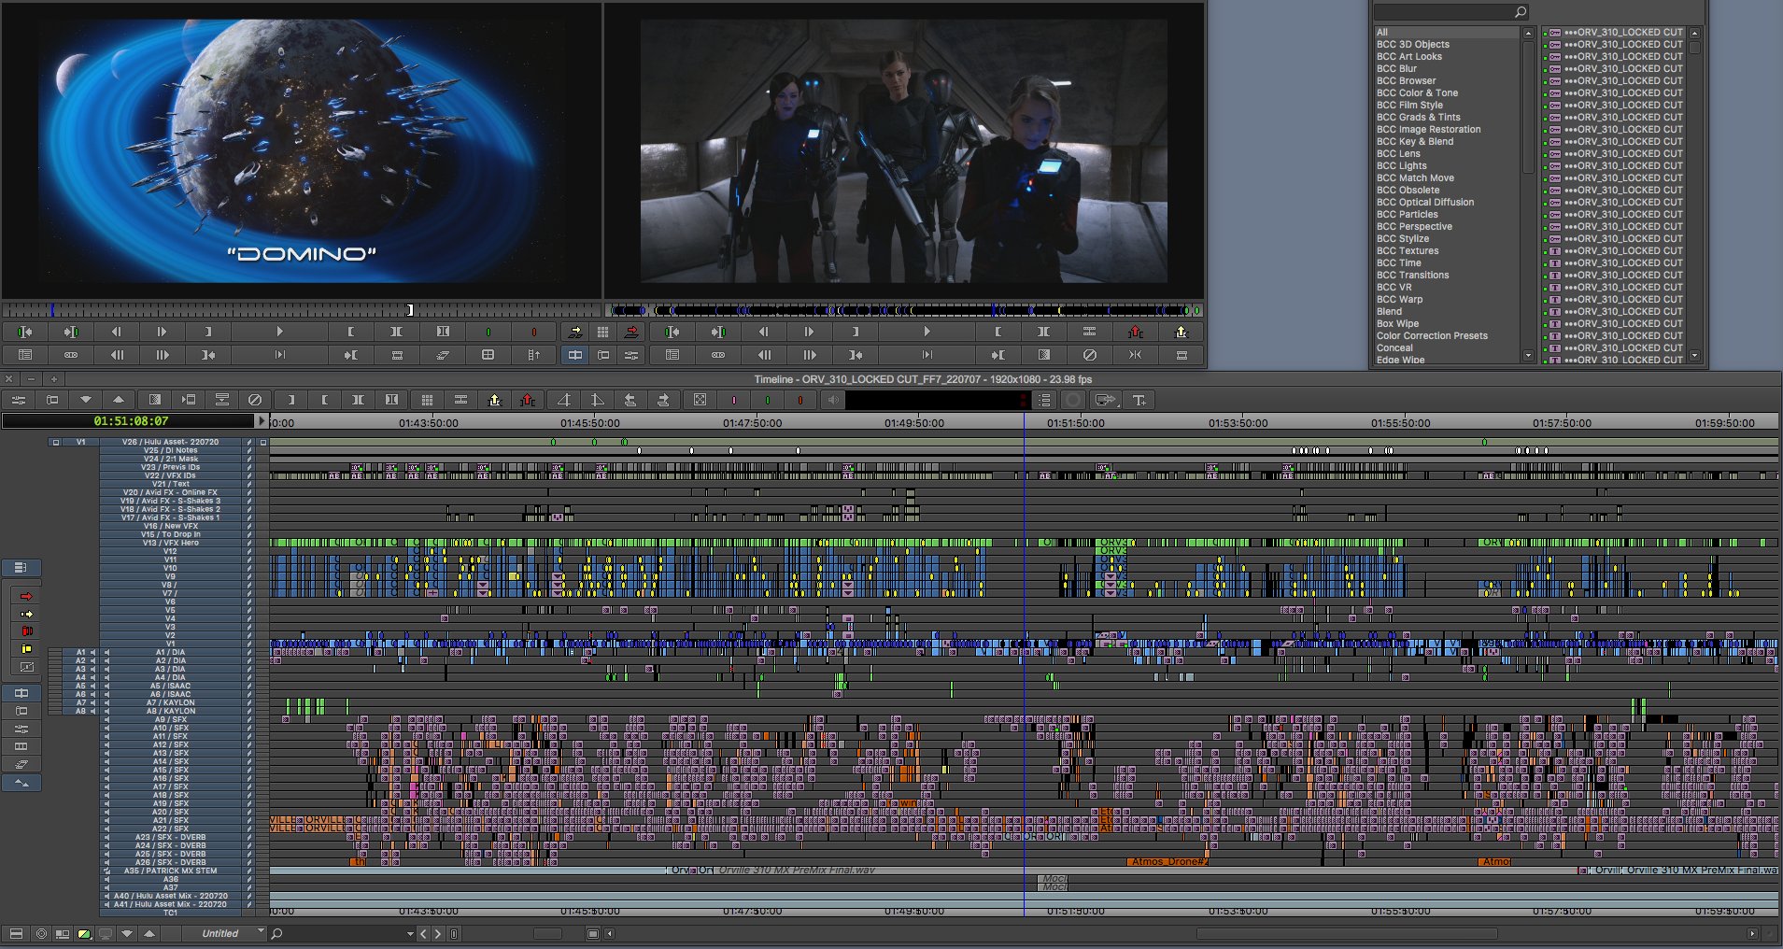Click the Effect Palette search field
Viewport: 1783px width, 949px height.
1450,12
